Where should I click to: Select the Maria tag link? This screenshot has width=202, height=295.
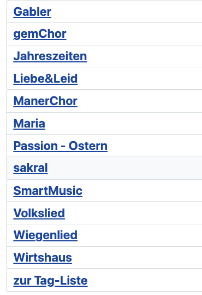coord(29,124)
